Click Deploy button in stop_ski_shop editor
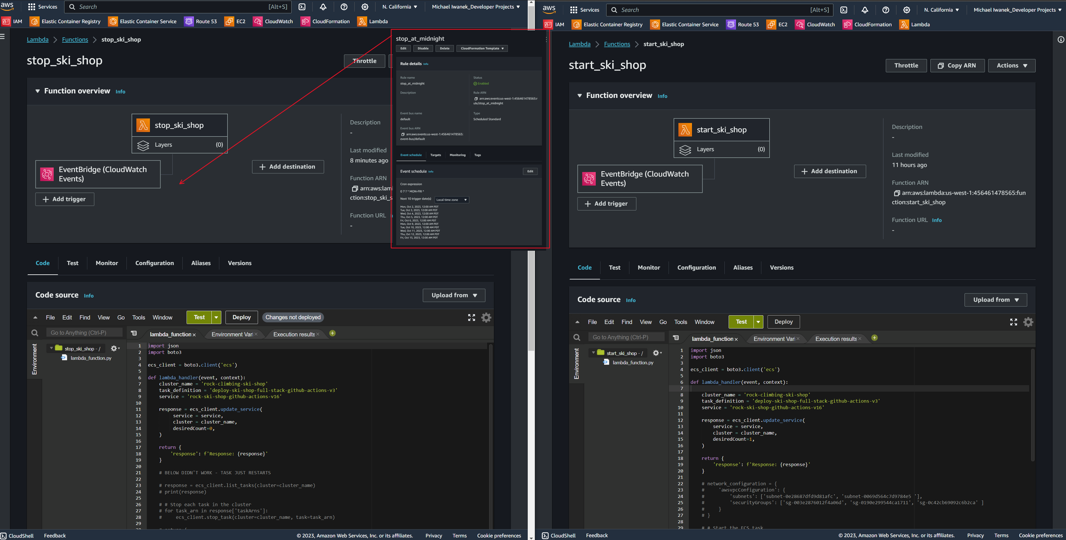Image resolution: width=1066 pixels, height=540 pixels. pos(242,317)
